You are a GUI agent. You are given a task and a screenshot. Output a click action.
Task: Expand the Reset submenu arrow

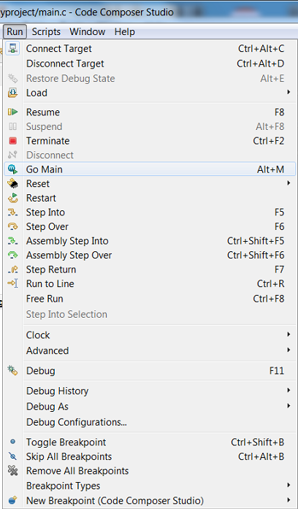[x=289, y=183]
